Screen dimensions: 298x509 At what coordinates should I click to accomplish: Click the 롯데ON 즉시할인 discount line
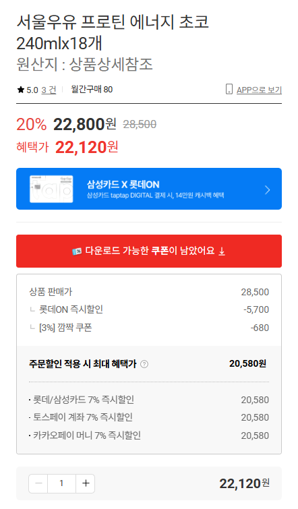coord(149,309)
